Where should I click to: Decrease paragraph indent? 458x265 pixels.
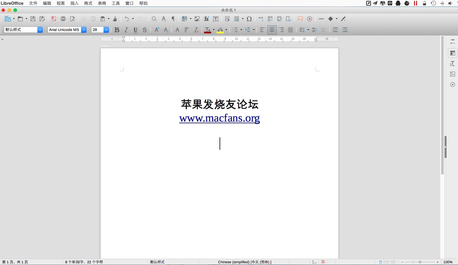(x=345, y=30)
